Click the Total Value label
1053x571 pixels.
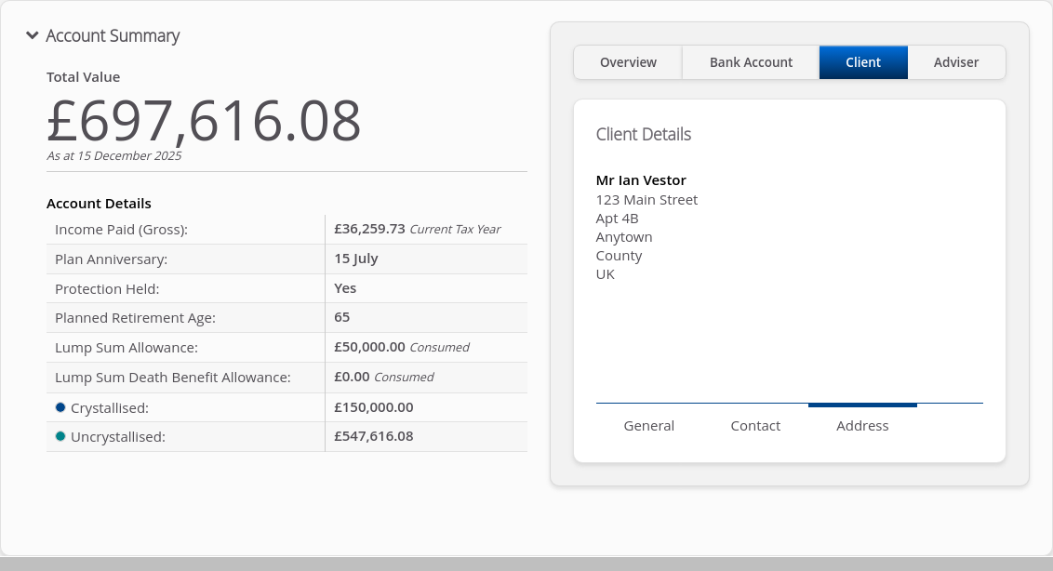pos(84,77)
